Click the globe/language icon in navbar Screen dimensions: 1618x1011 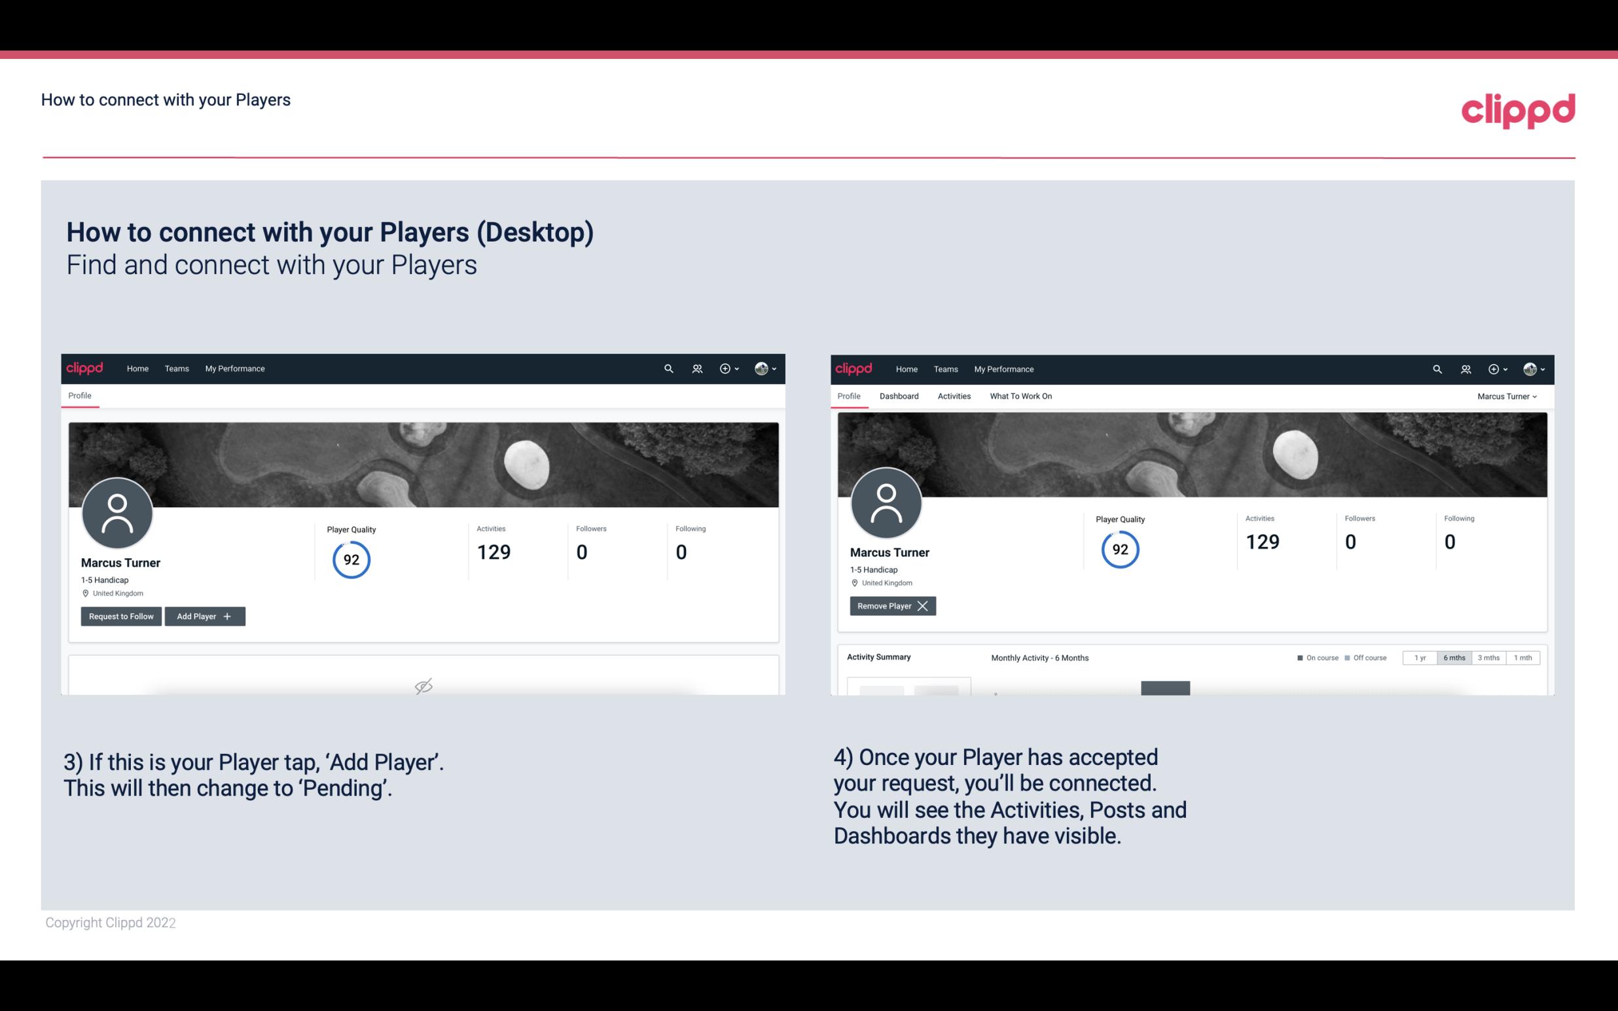point(761,368)
